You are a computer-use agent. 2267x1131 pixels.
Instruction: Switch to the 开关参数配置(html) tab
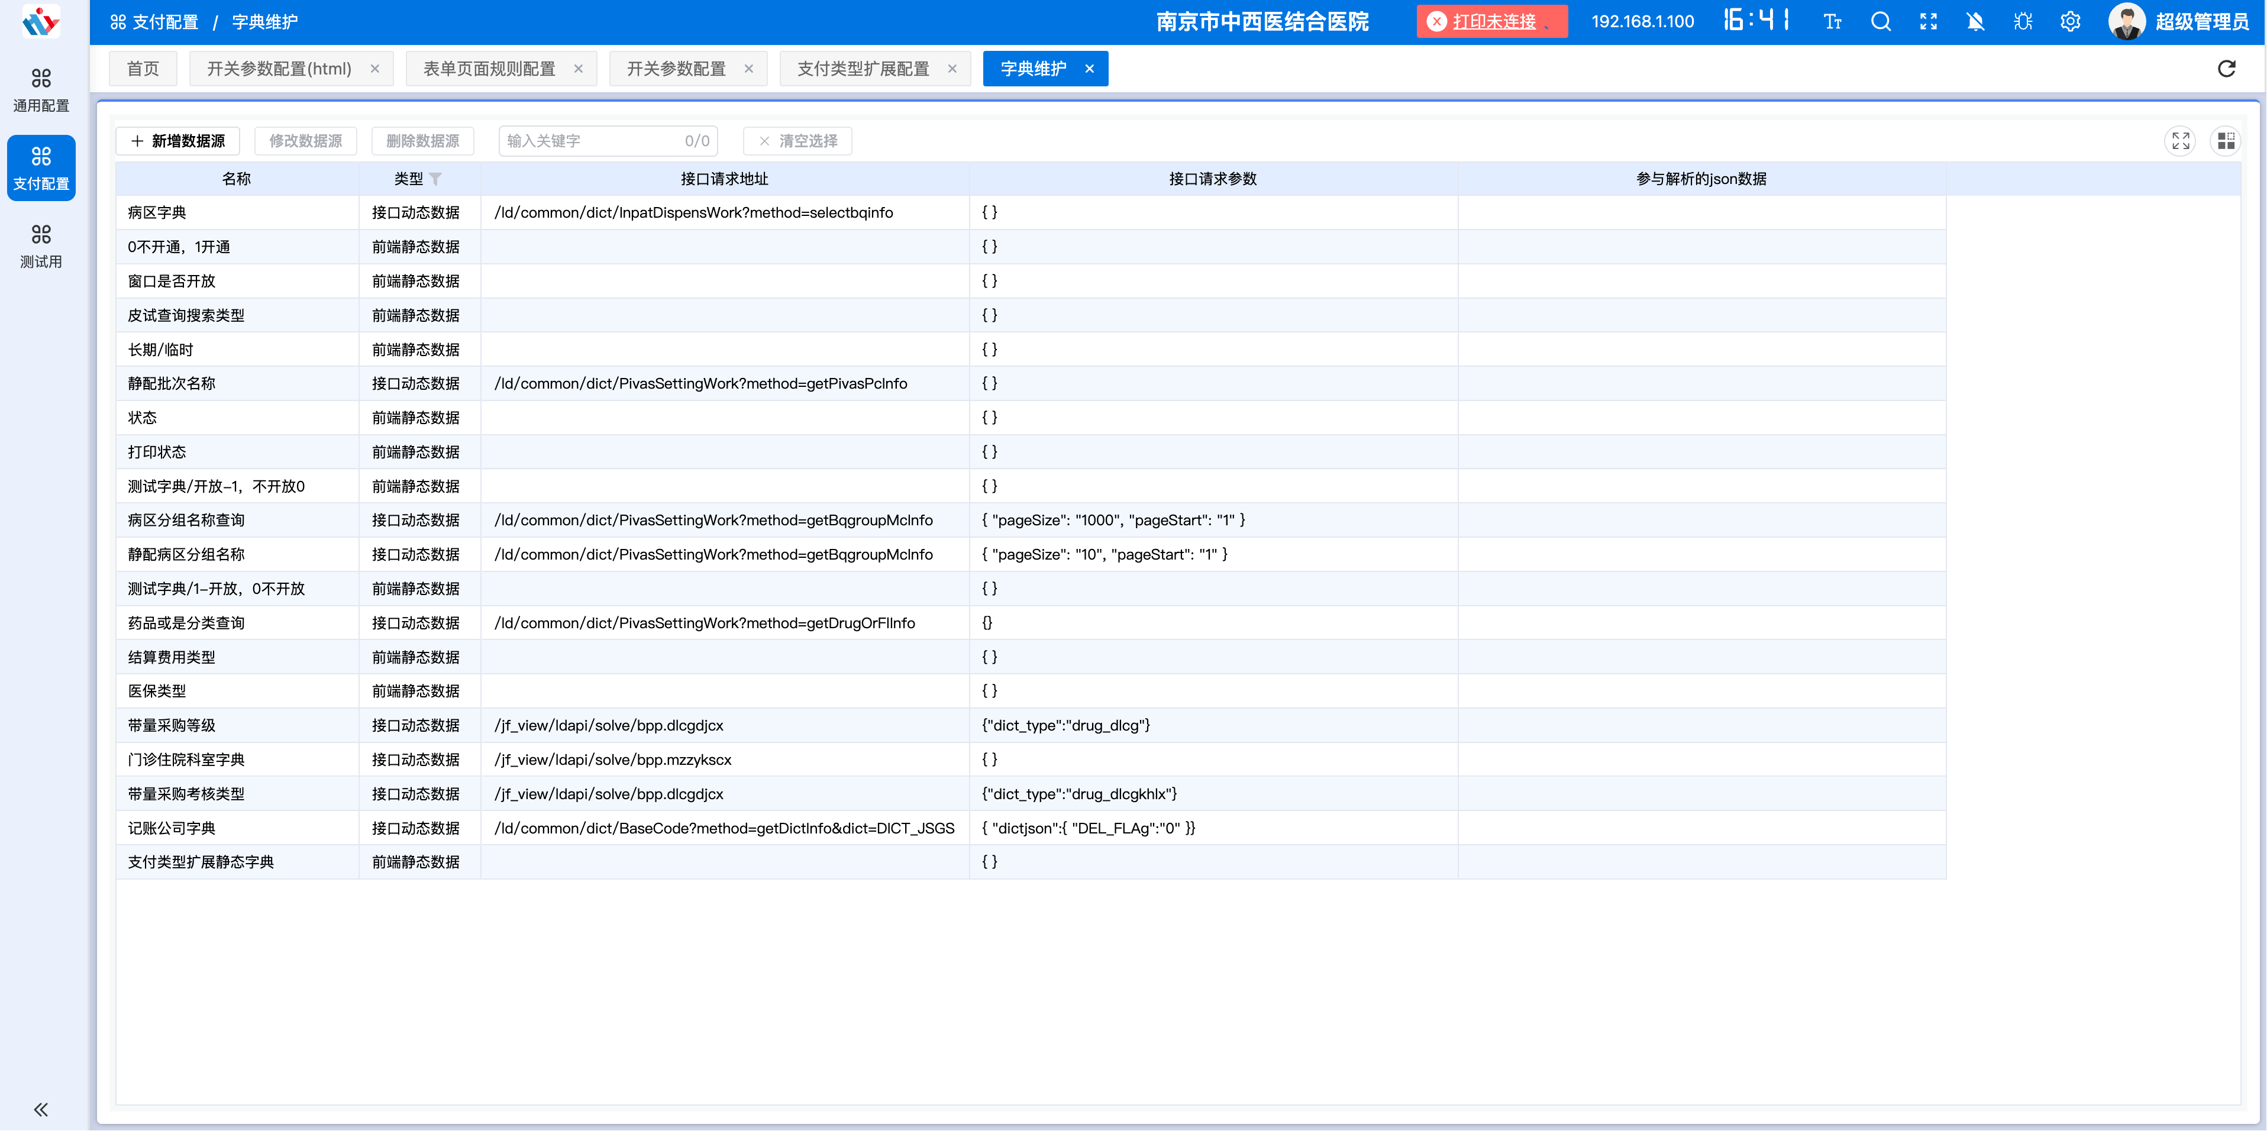pyautogui.click(x=279, y=69)
